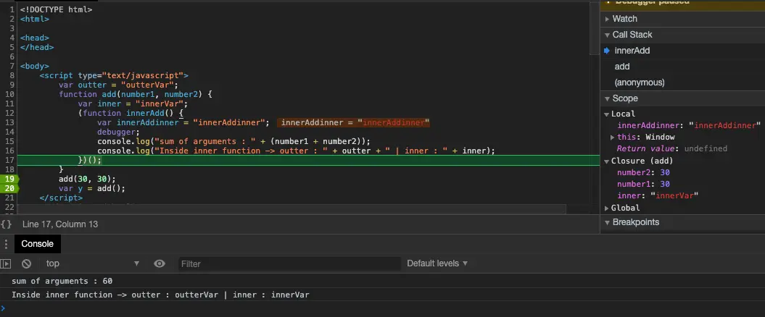
Task: Clear the console with the ban icon
Action: (x=26, y=263)
